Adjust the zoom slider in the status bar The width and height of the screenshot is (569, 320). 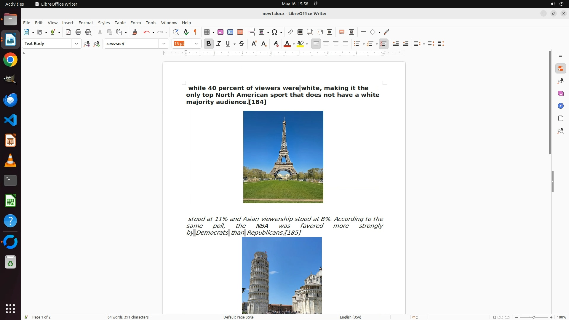pyautogui.click(x=533, y=317)
